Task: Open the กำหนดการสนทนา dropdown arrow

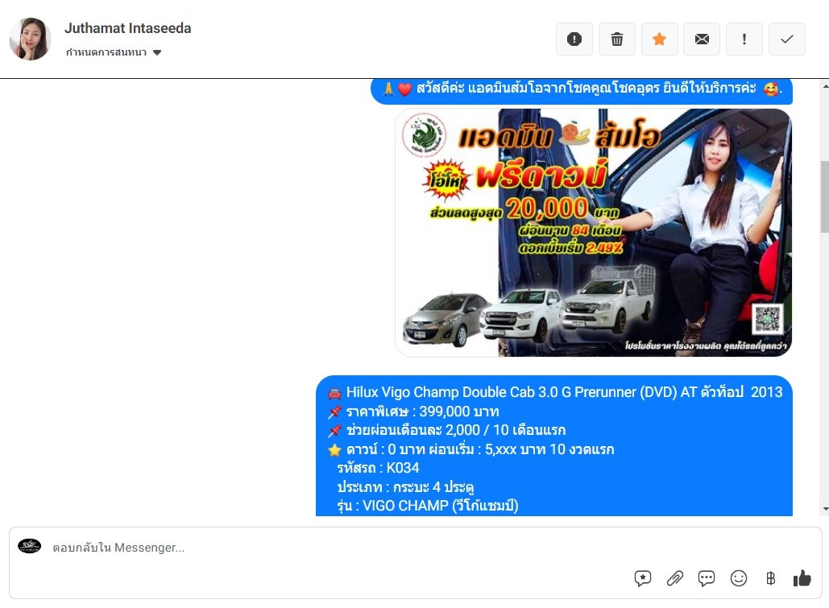Action: pyautogui.click(x=157, y=52)
